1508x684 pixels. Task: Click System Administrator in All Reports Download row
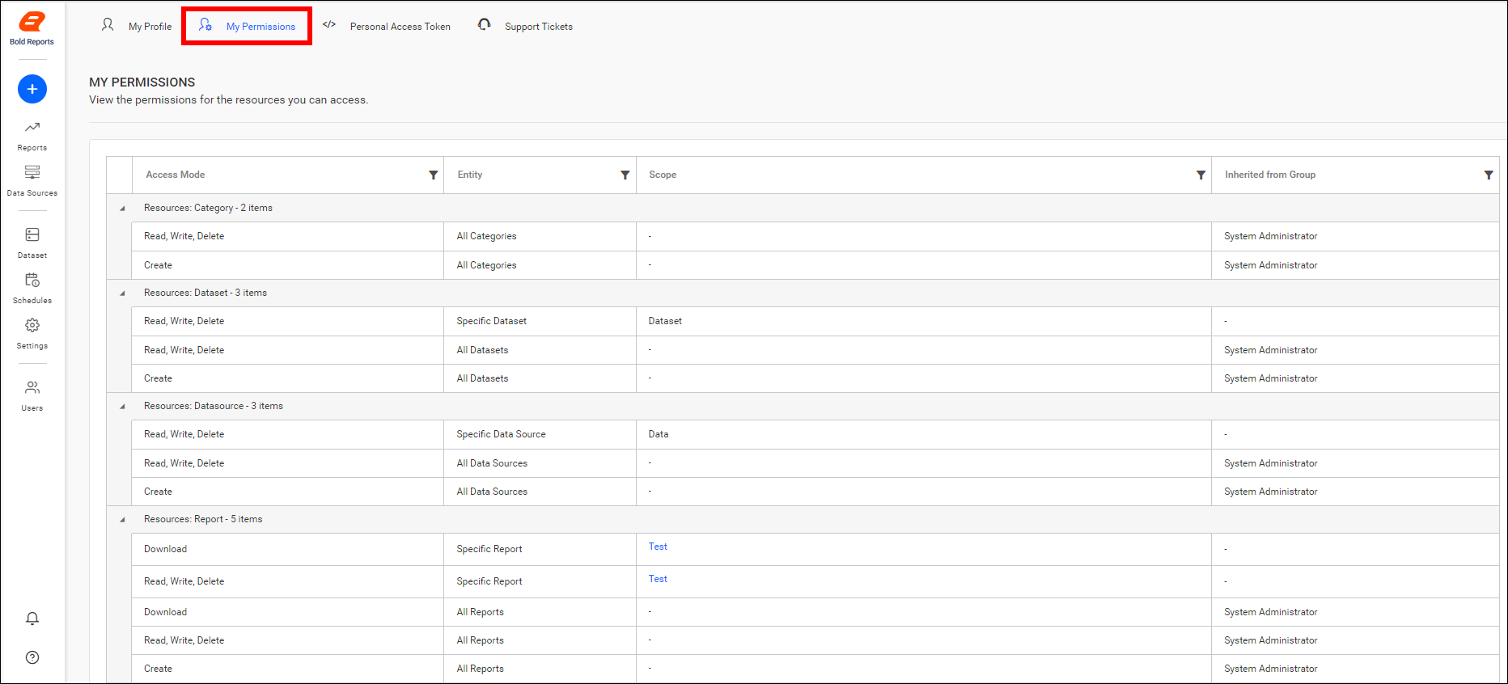coord(1270,612)
